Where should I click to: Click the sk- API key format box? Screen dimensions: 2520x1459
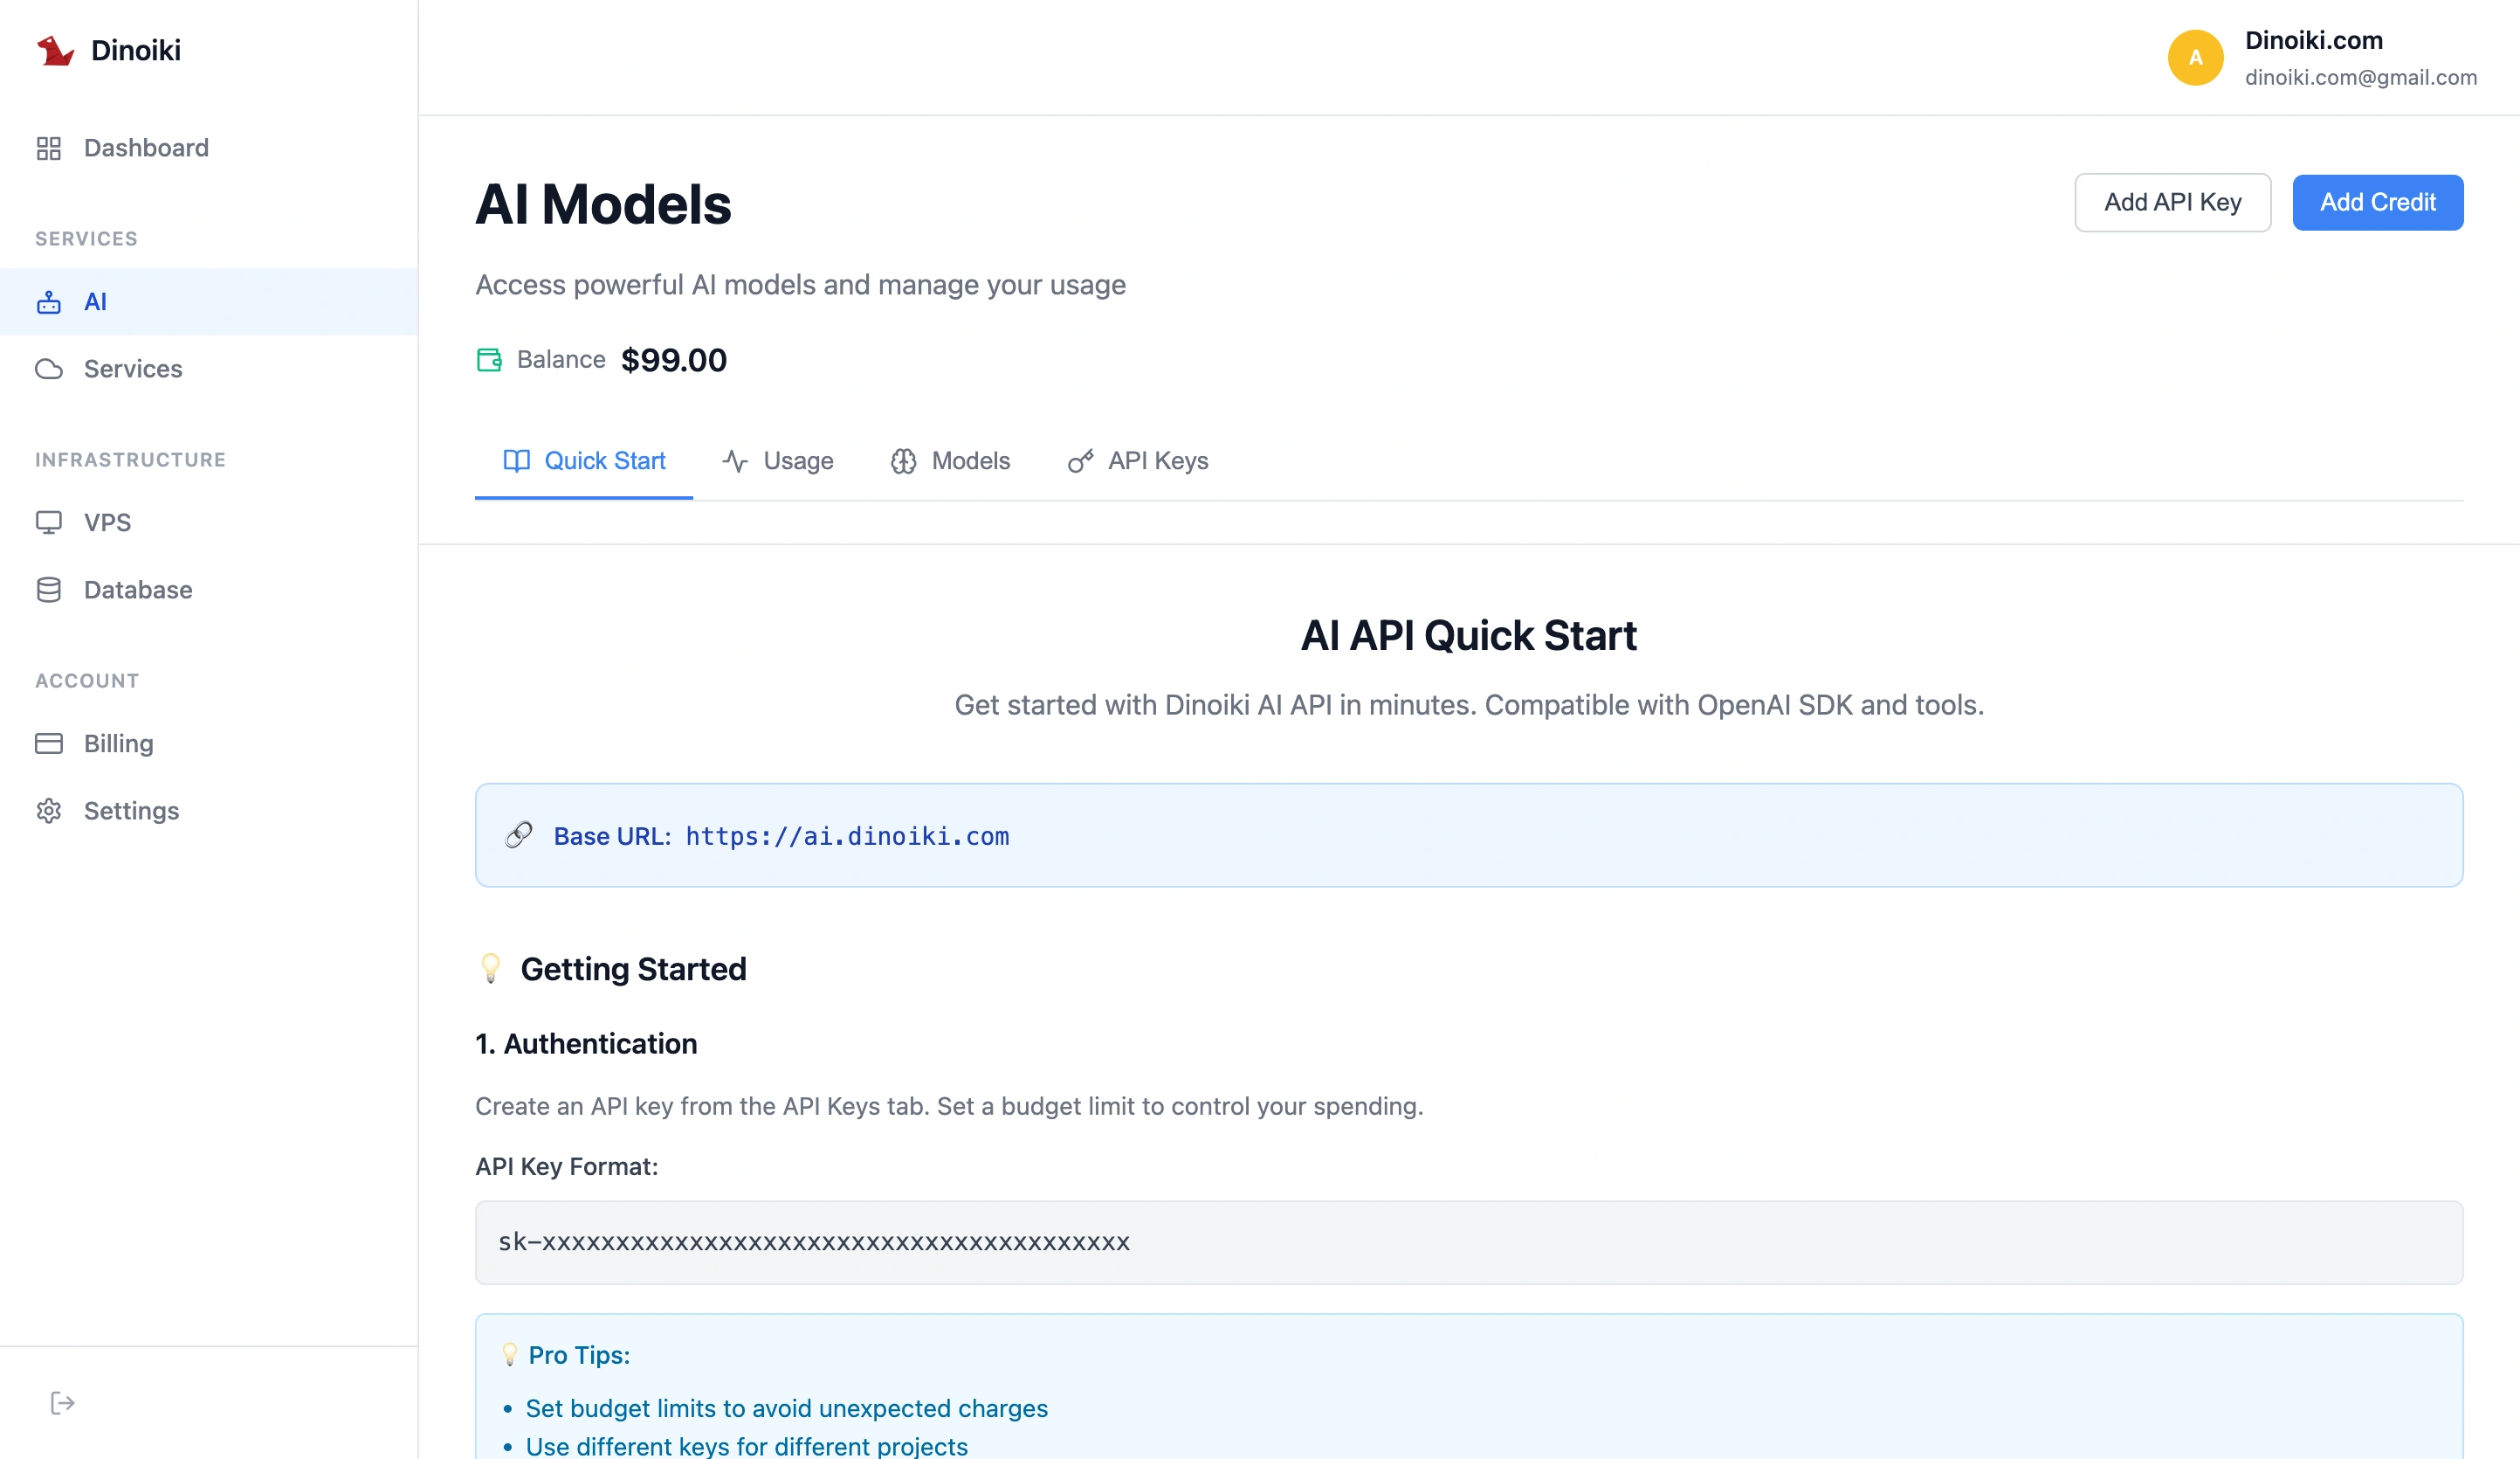click(x=1468, y=1243)
